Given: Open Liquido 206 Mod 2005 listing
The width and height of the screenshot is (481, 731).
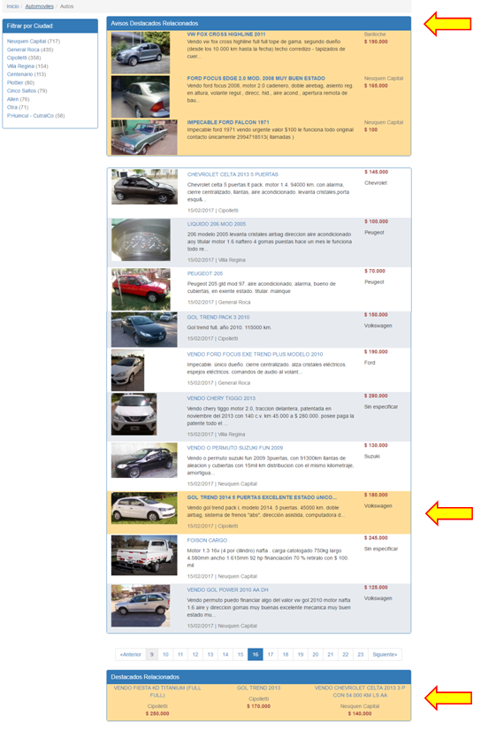Looking at the screenshot, I should coord(216,224).
